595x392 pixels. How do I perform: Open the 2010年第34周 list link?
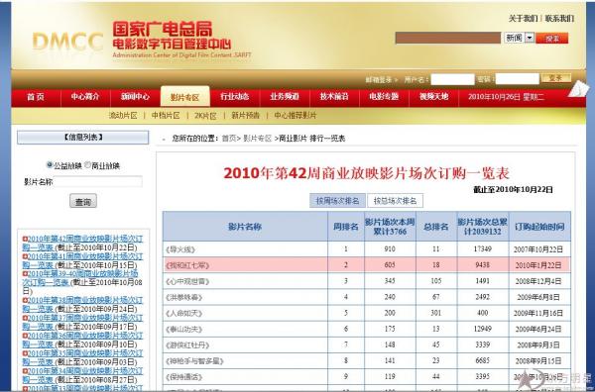click(x=82, y=375)
